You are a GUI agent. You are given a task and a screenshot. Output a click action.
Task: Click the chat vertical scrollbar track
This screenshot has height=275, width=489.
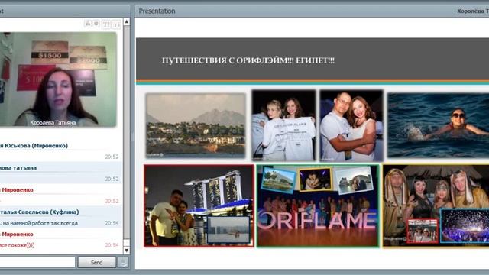tap(127, 136)
